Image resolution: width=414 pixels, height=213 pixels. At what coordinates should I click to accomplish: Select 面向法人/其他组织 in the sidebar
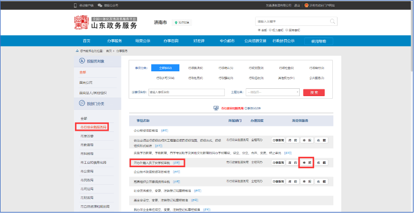(x=93, y=93)
